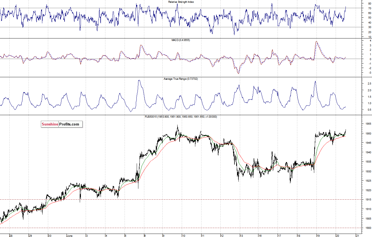Screen dimensions: 372x237
Task: Select the -1 value on MACD axis
Action: coord(369,64)
